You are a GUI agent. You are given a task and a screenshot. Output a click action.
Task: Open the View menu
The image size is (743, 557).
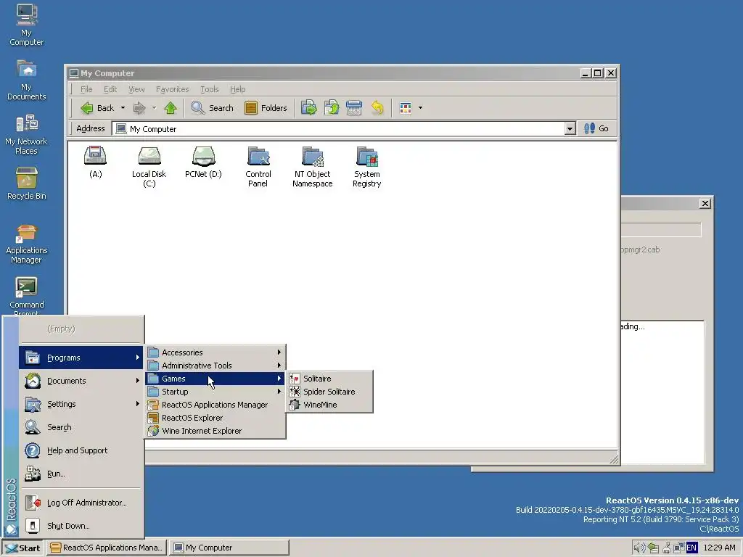point(136,89)
